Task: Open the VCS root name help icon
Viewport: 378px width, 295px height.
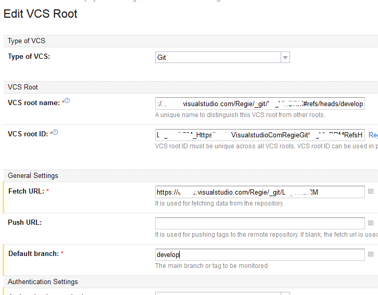Action: click(67, 100)
